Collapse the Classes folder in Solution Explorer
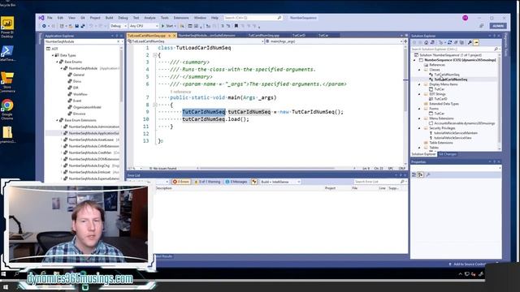 [419, 70]
